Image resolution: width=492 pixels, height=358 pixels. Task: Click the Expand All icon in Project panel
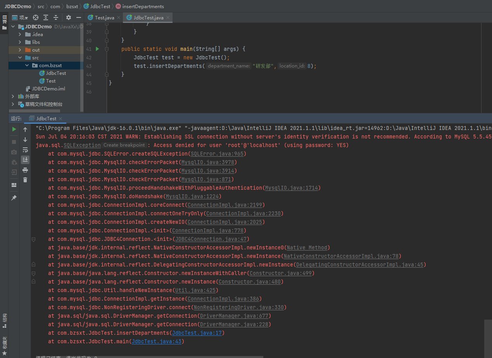[46, 17]
